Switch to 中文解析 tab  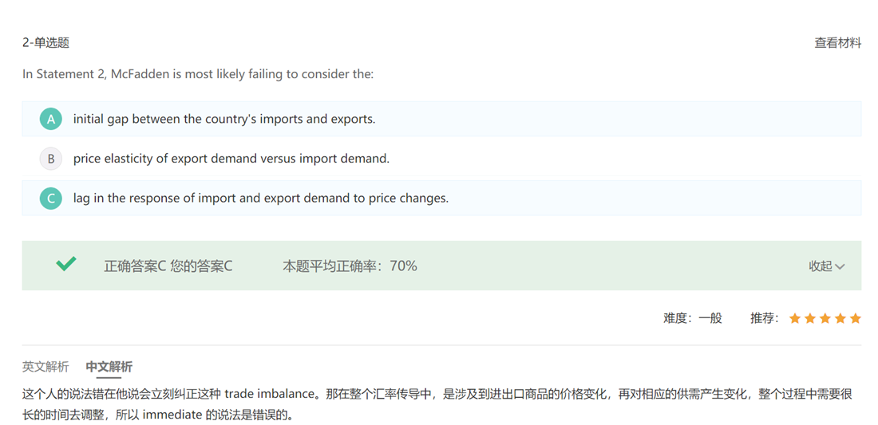tap(109, 367)
